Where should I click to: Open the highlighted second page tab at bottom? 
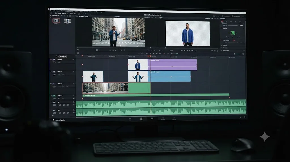141,119
